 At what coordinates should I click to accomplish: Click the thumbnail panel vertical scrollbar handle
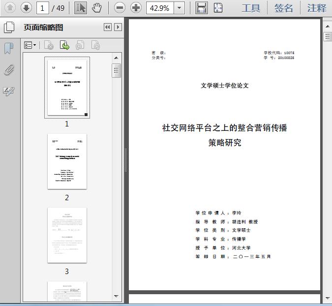[x=116, y=70]
